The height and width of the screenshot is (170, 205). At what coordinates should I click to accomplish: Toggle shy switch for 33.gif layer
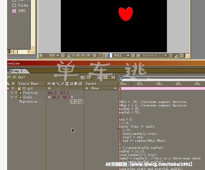(x=49, y=88)
